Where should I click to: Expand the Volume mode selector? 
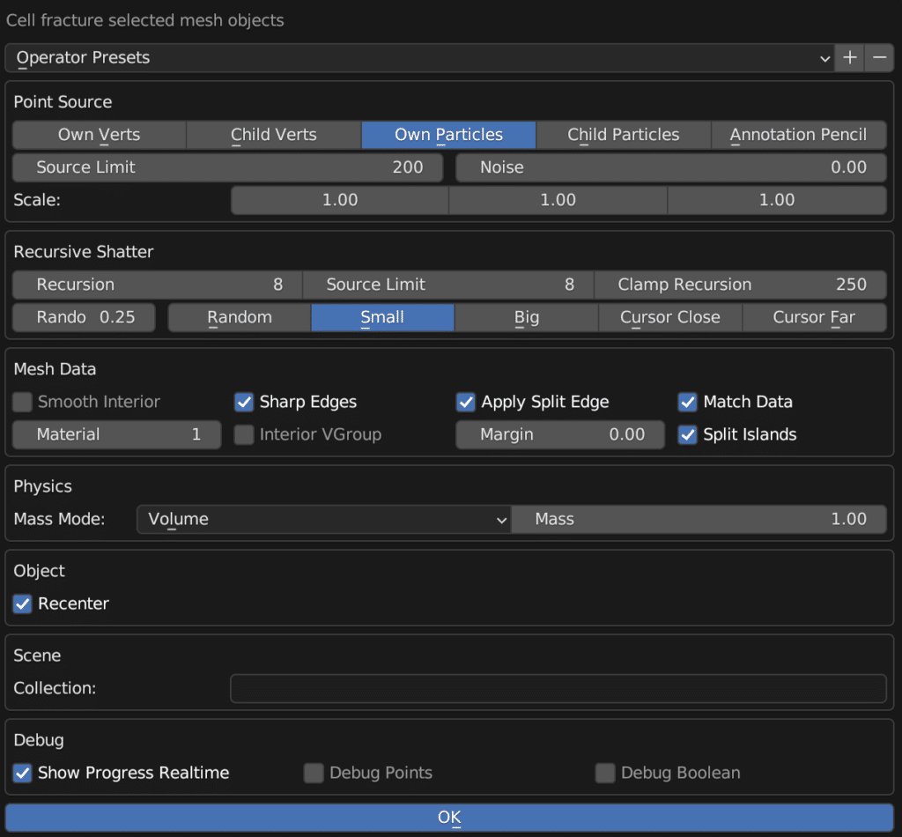323,519
